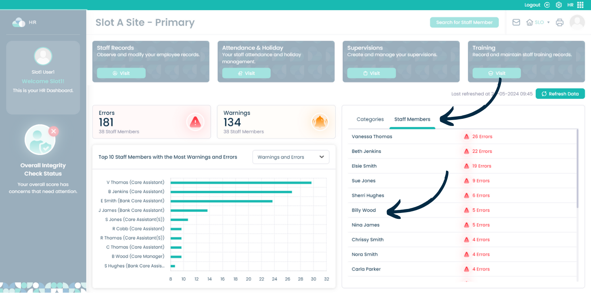
Task: Click the user profile avatar top right
Action: (x=577, y=22)
